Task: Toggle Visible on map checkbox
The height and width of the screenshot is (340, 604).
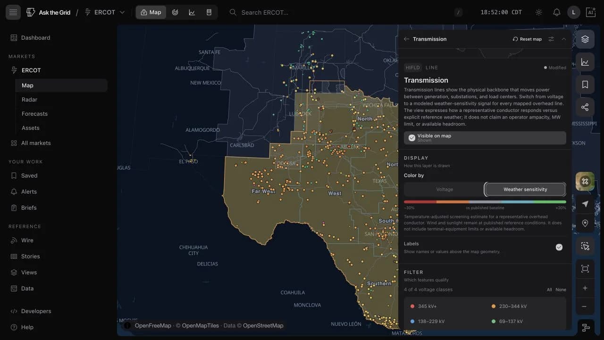Action: (485, 138)
